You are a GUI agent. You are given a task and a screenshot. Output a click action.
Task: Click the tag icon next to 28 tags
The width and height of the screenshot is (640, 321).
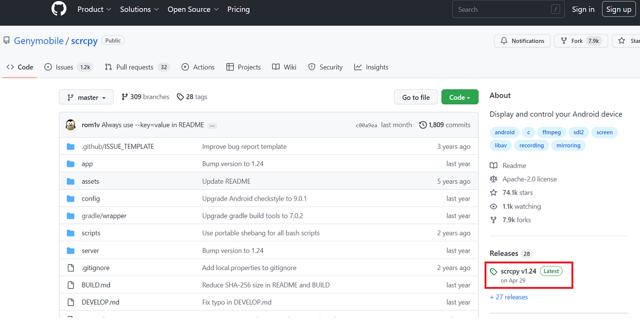[x=180, y=97]
